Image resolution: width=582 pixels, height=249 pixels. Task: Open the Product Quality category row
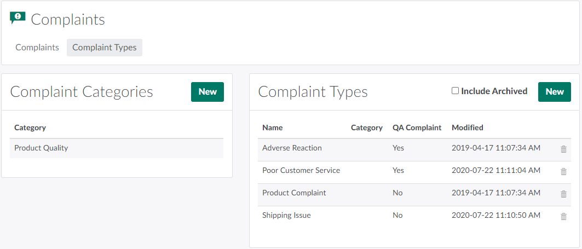(41, 148)
